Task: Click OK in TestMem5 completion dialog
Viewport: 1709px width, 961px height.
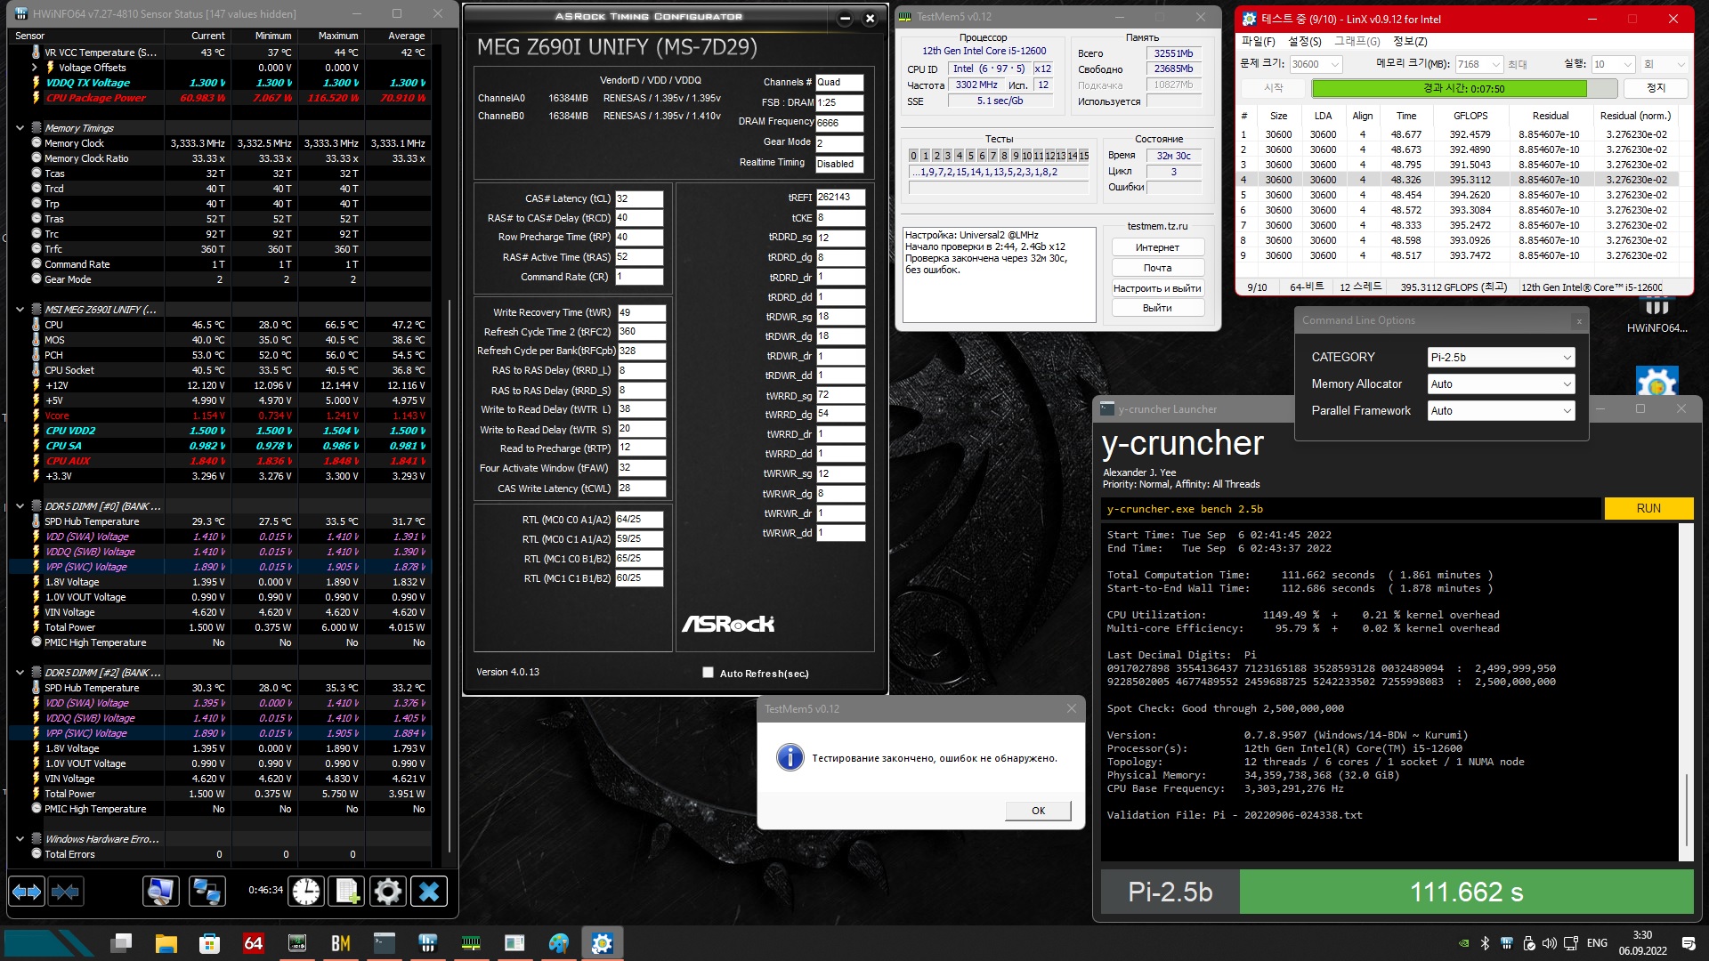Action: click(1038, 811)
